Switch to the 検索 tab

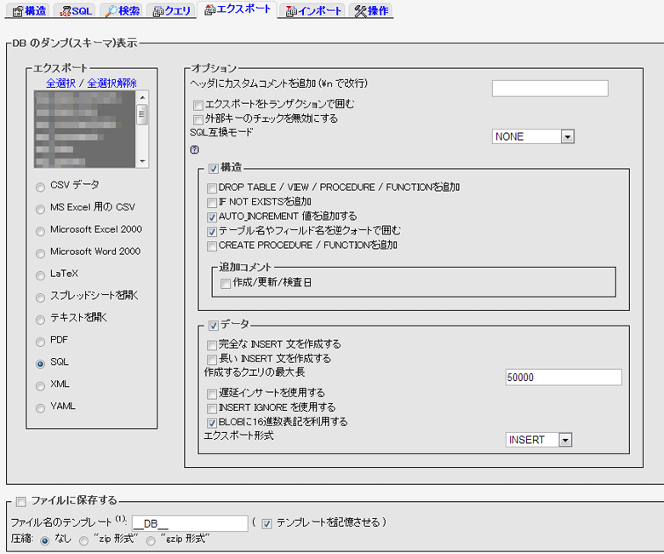[123, 10]
